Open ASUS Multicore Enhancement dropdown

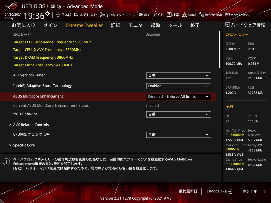(179, 96)
